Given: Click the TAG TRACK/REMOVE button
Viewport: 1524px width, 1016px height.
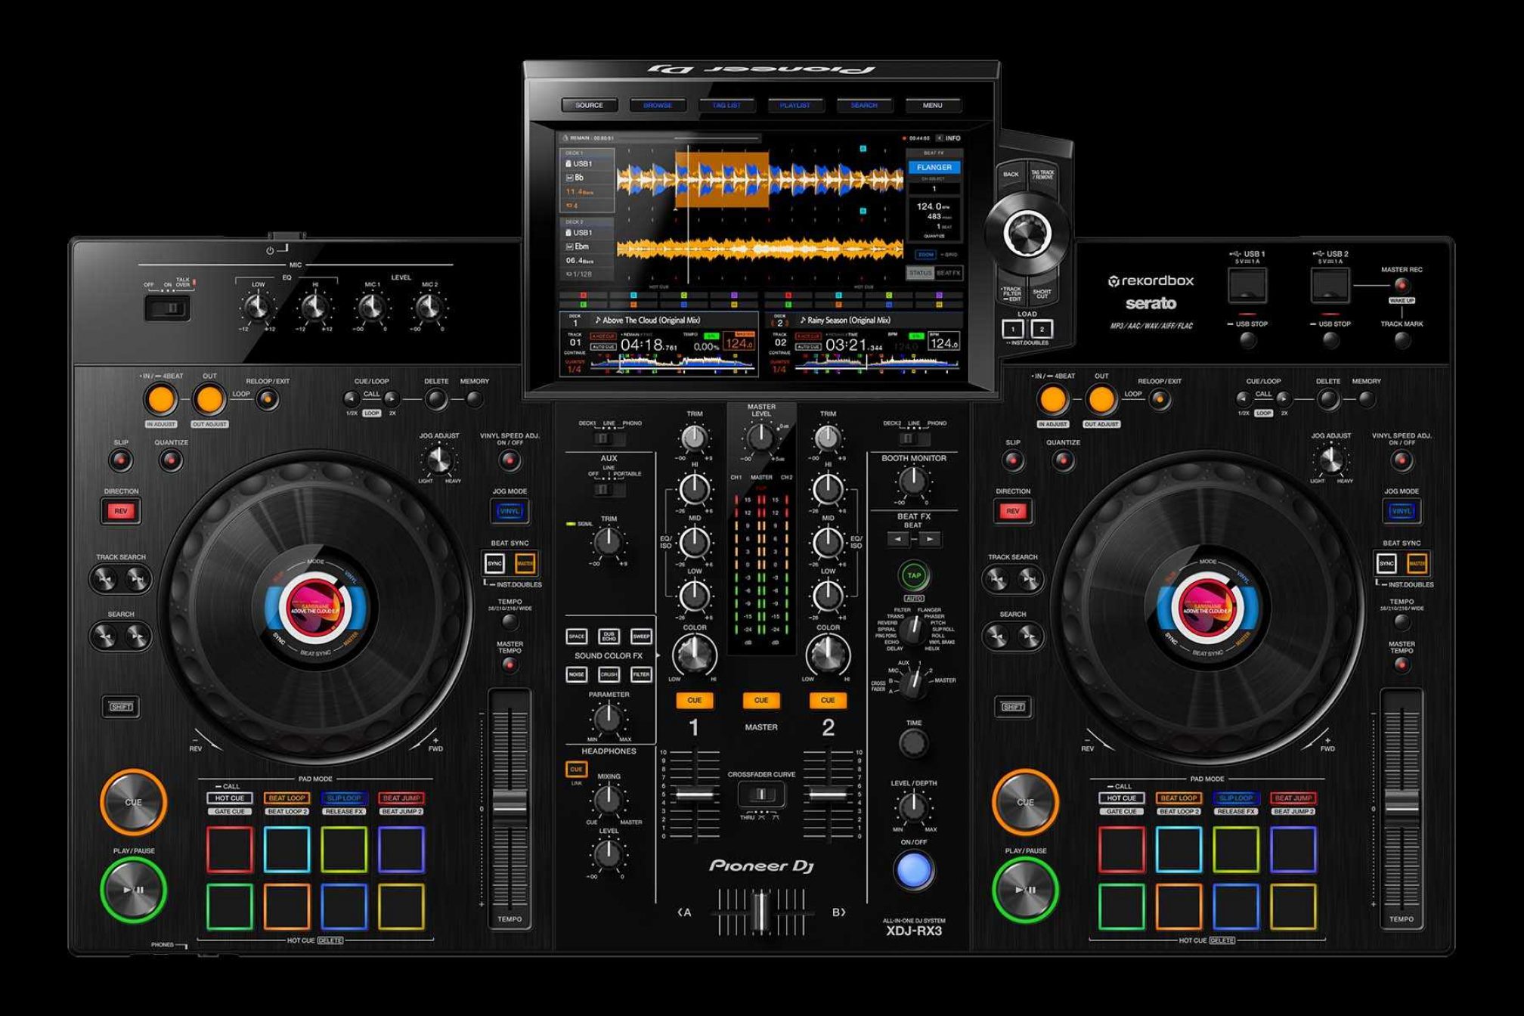Looking at the screenshot, I should click(x=1042, y=175).
